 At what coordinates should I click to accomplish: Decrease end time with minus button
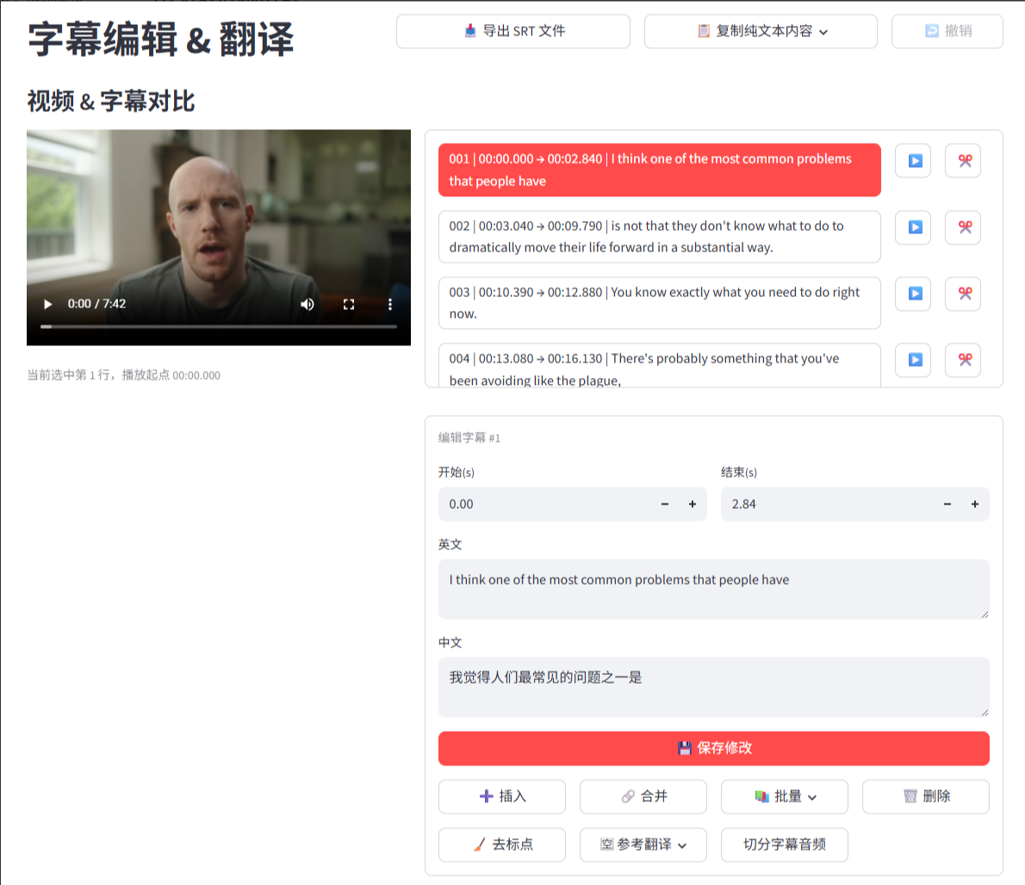(947, 504)
